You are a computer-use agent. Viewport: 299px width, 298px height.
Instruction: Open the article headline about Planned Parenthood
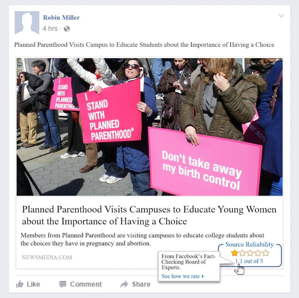[149, 215]
